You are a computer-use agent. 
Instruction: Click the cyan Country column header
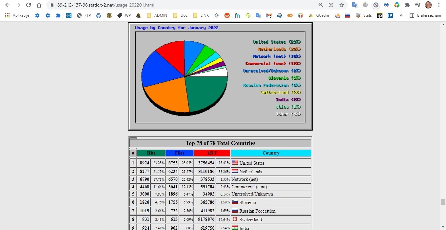point(271,153)
